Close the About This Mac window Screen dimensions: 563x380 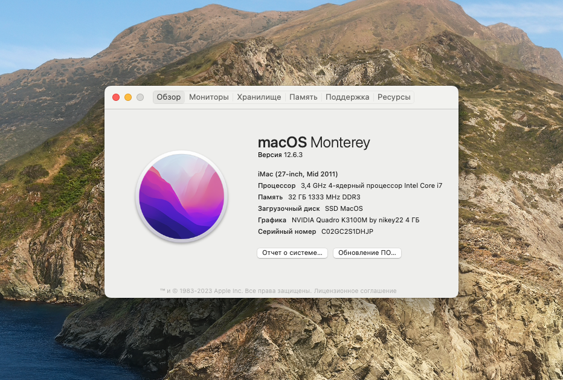[x=116, y=97]
